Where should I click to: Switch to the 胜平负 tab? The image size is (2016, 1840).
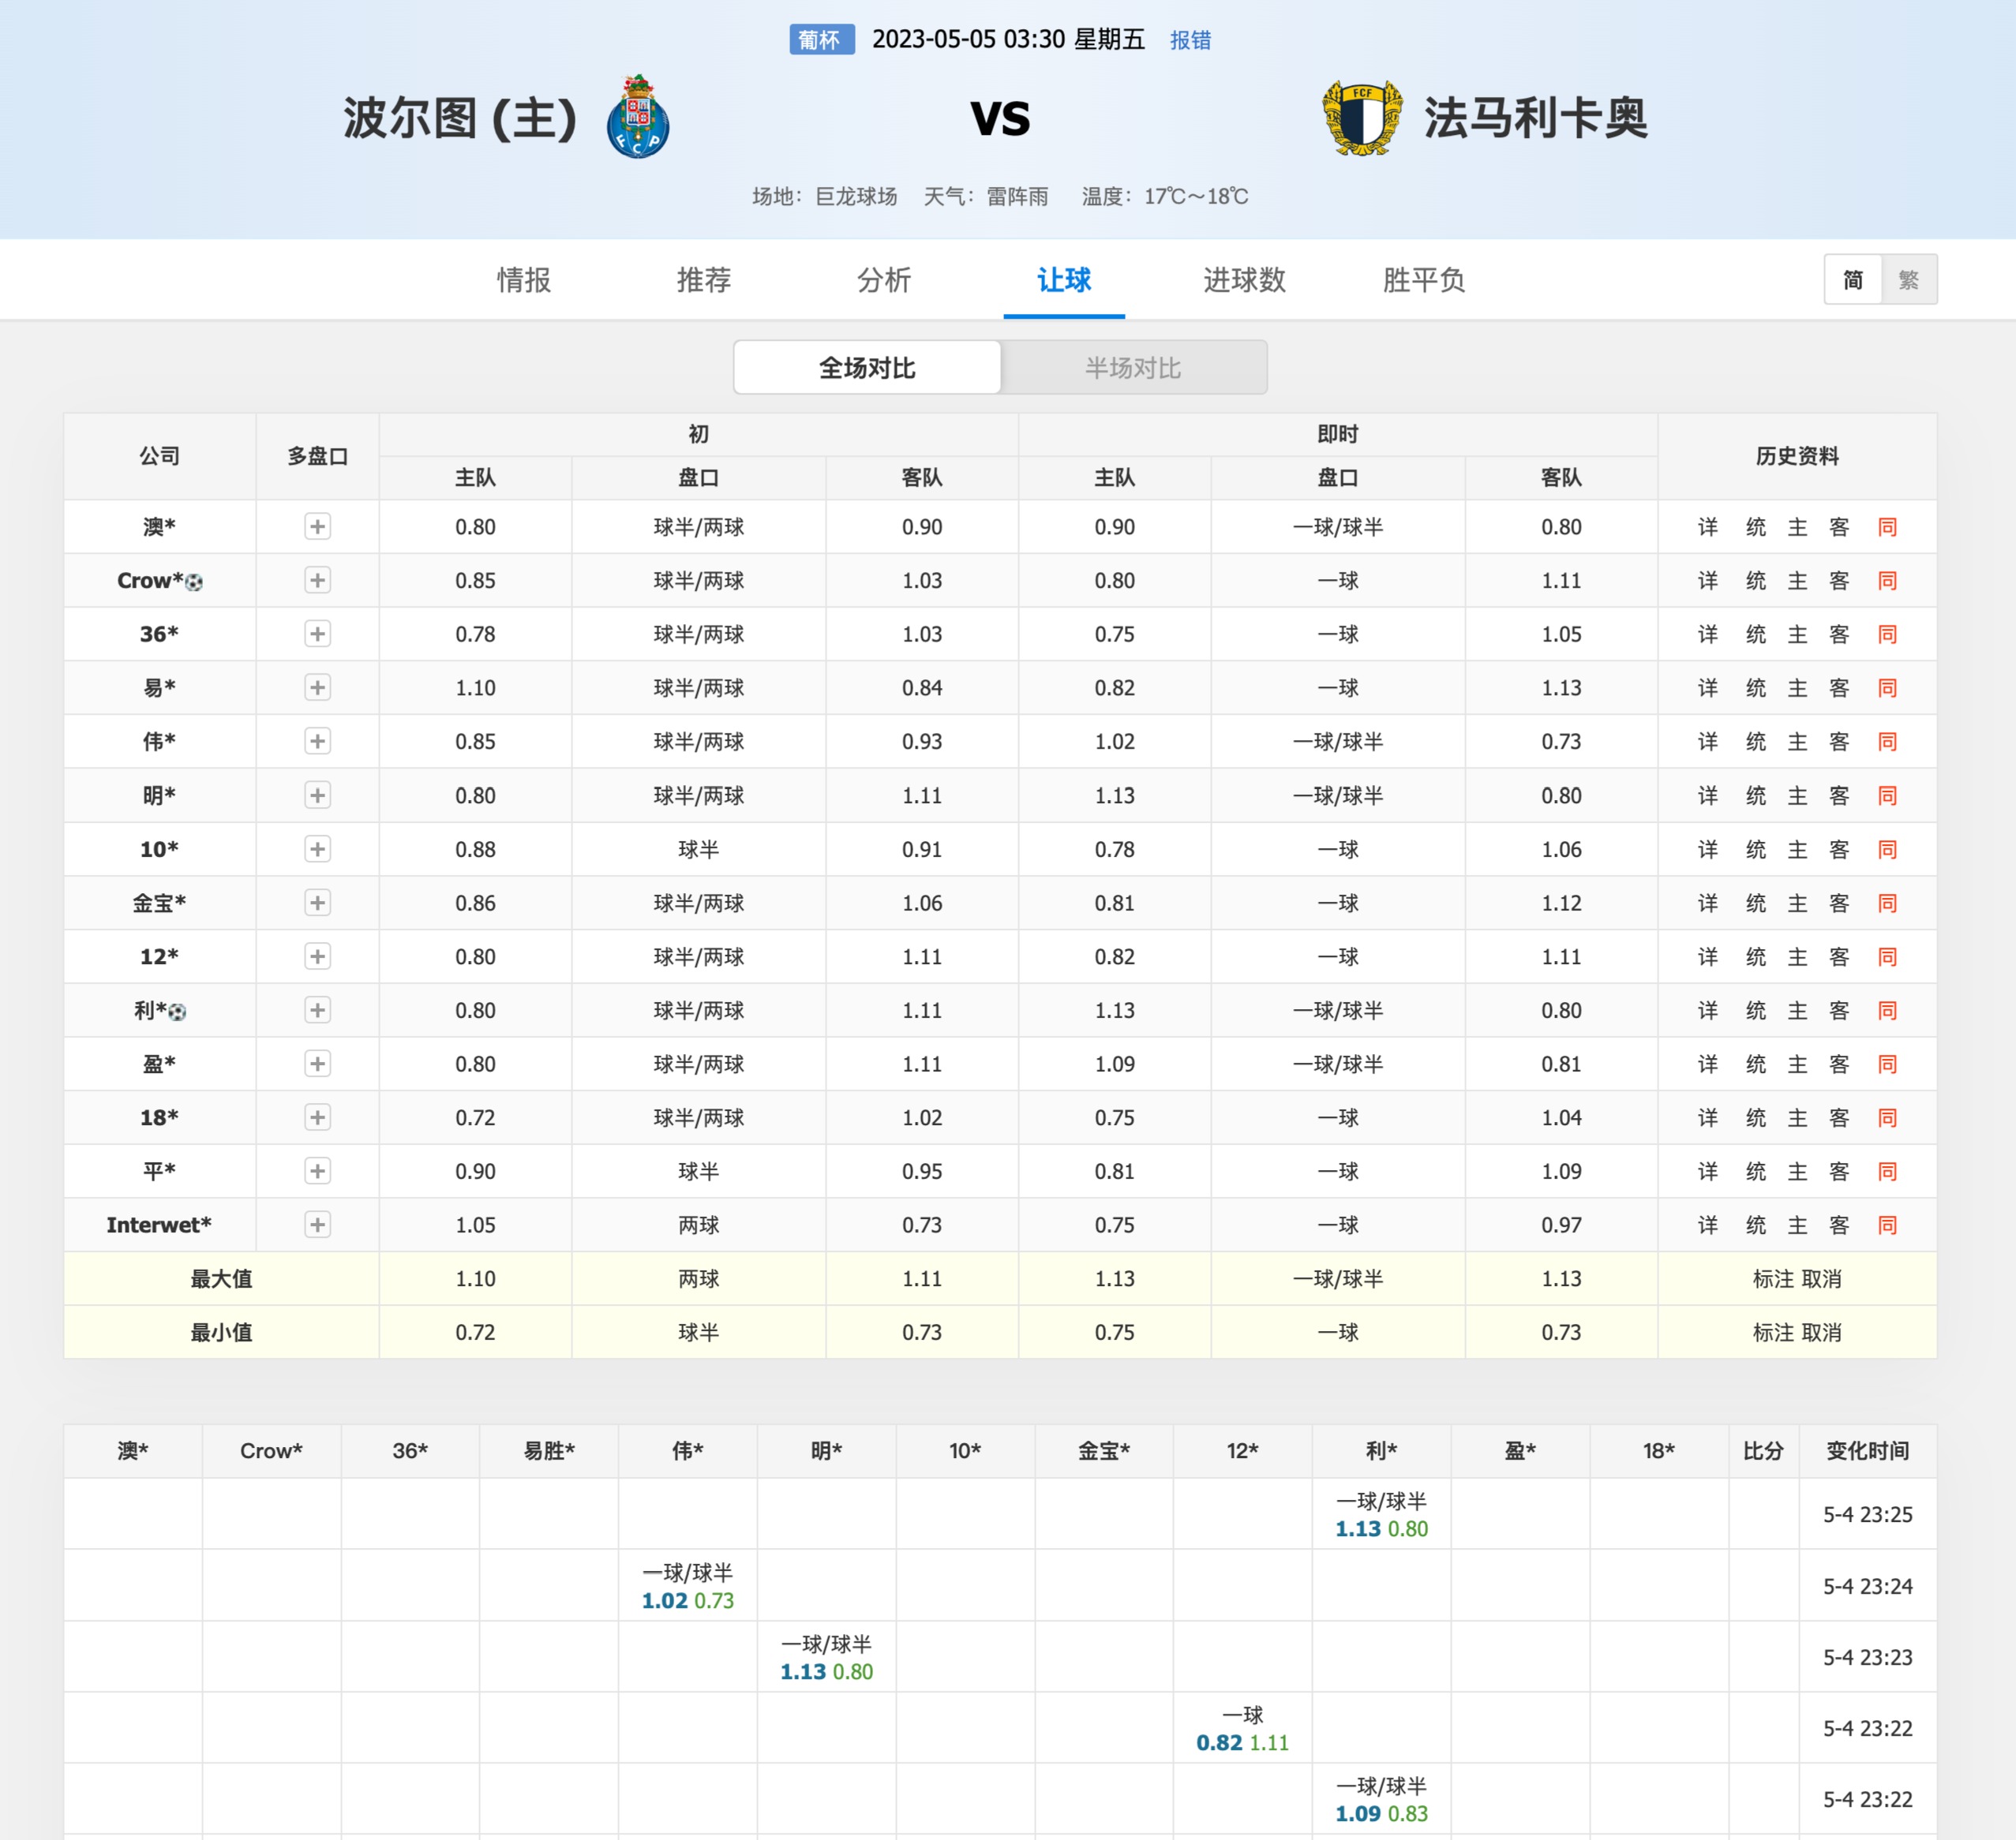[x=1424, y=280]
